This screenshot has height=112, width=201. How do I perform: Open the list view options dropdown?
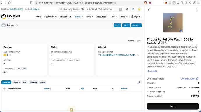(x=139, y=41)
